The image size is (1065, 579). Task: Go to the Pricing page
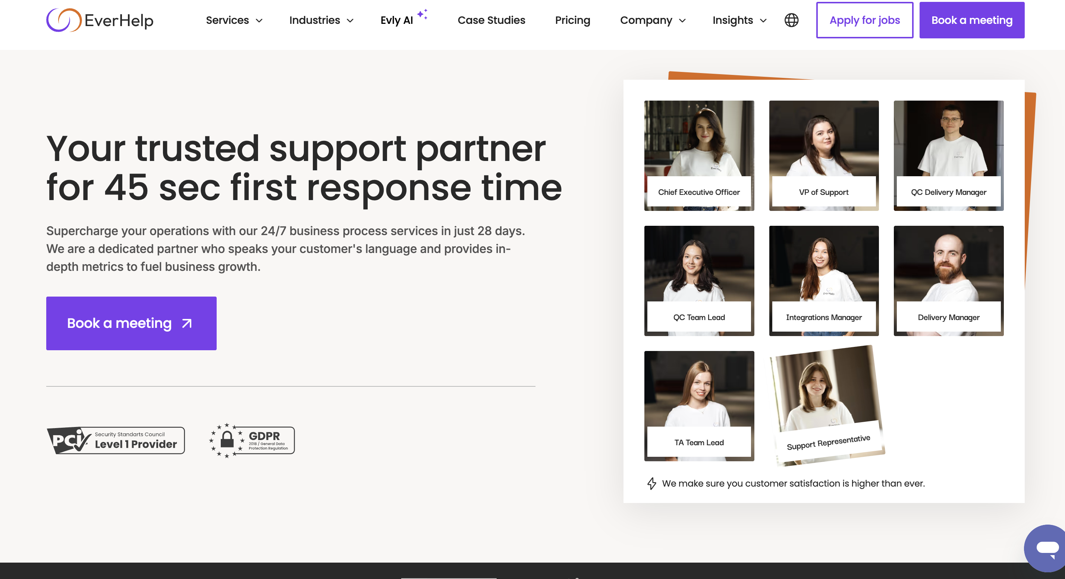click(x=572, y=20)
